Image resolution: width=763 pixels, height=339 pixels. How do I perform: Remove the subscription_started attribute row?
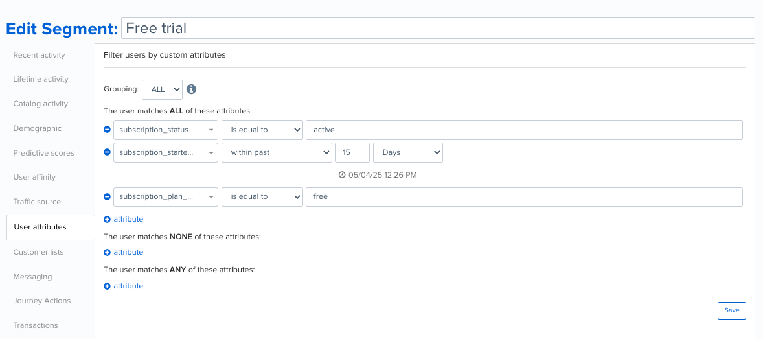(107, 152)
